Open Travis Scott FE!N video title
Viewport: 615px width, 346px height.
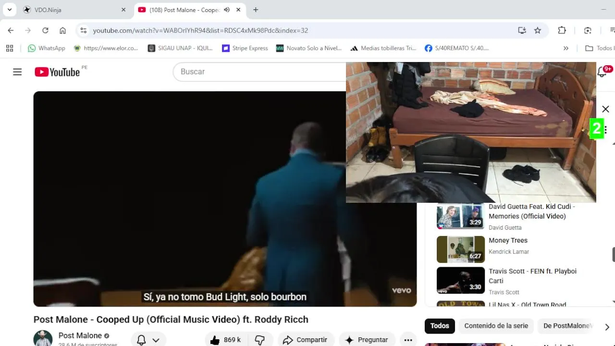click(x=532, y=276)
